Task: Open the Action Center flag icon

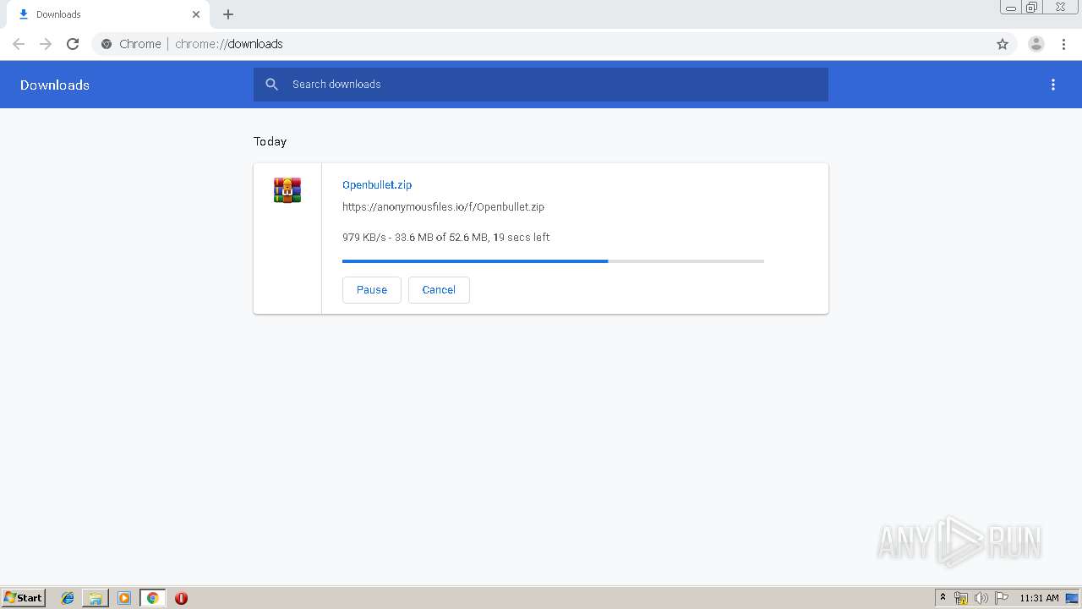Action: 1002,598
